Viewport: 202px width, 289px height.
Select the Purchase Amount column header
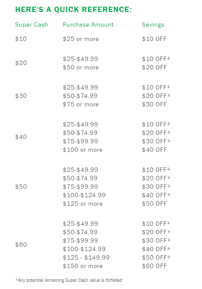tap(88, 24)
